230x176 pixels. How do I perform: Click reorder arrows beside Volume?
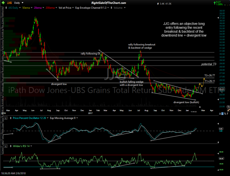pos(111,8)
